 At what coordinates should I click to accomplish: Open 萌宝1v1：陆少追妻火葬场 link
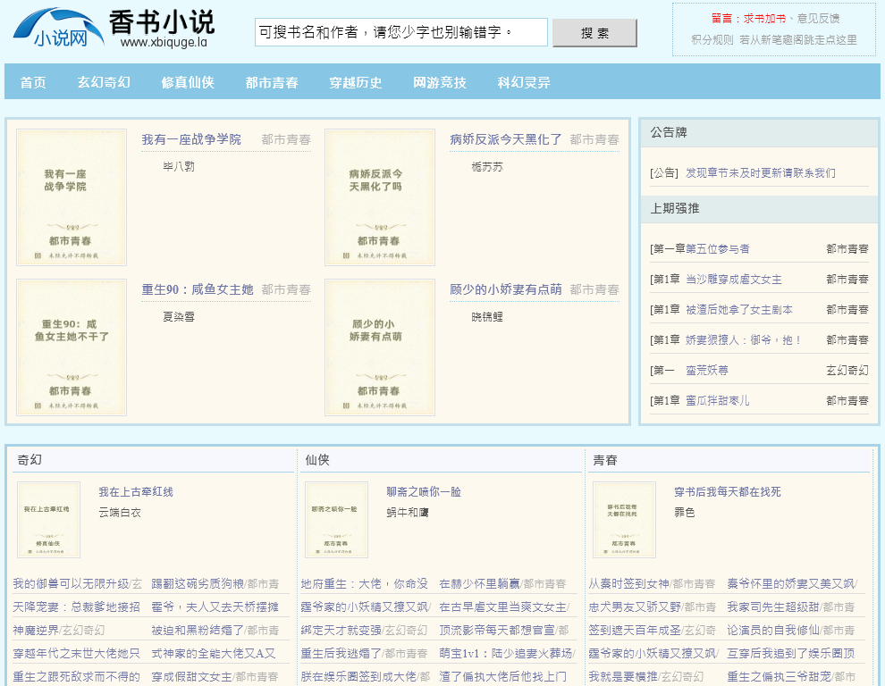[x=505, y=653]
